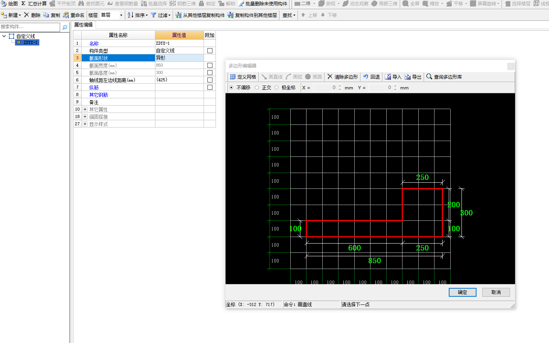The height and width of the screenshot is (343, 549).
Task: Open the 其它钢筋 property link
Action: 99,95
